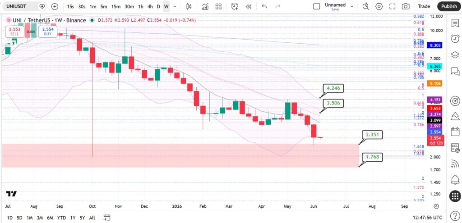Toggle the Unnamed layout checkbox square
Viewport: 462px width, 223px height.
coord(316,6)
